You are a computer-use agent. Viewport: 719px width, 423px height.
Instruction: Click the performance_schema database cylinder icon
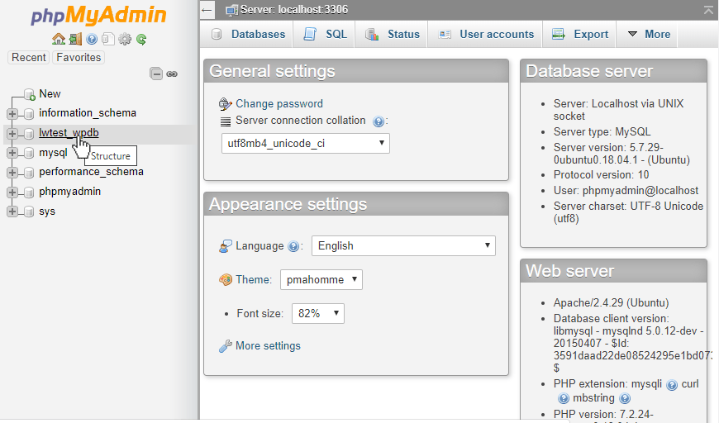pos(29,173)
